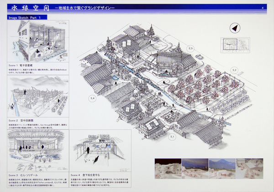Select the S.2 viewpoint marker
This screenshot has height=192, width=274.
point(234,70)
